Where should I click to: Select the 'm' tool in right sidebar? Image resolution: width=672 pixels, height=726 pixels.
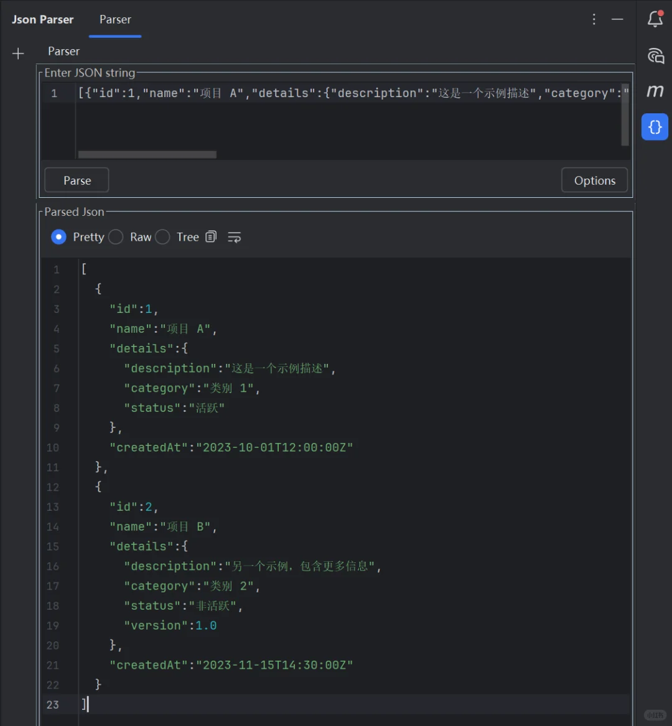(655, 91)
